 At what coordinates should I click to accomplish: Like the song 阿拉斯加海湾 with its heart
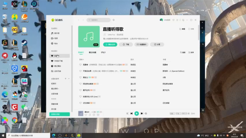[80, 84]
